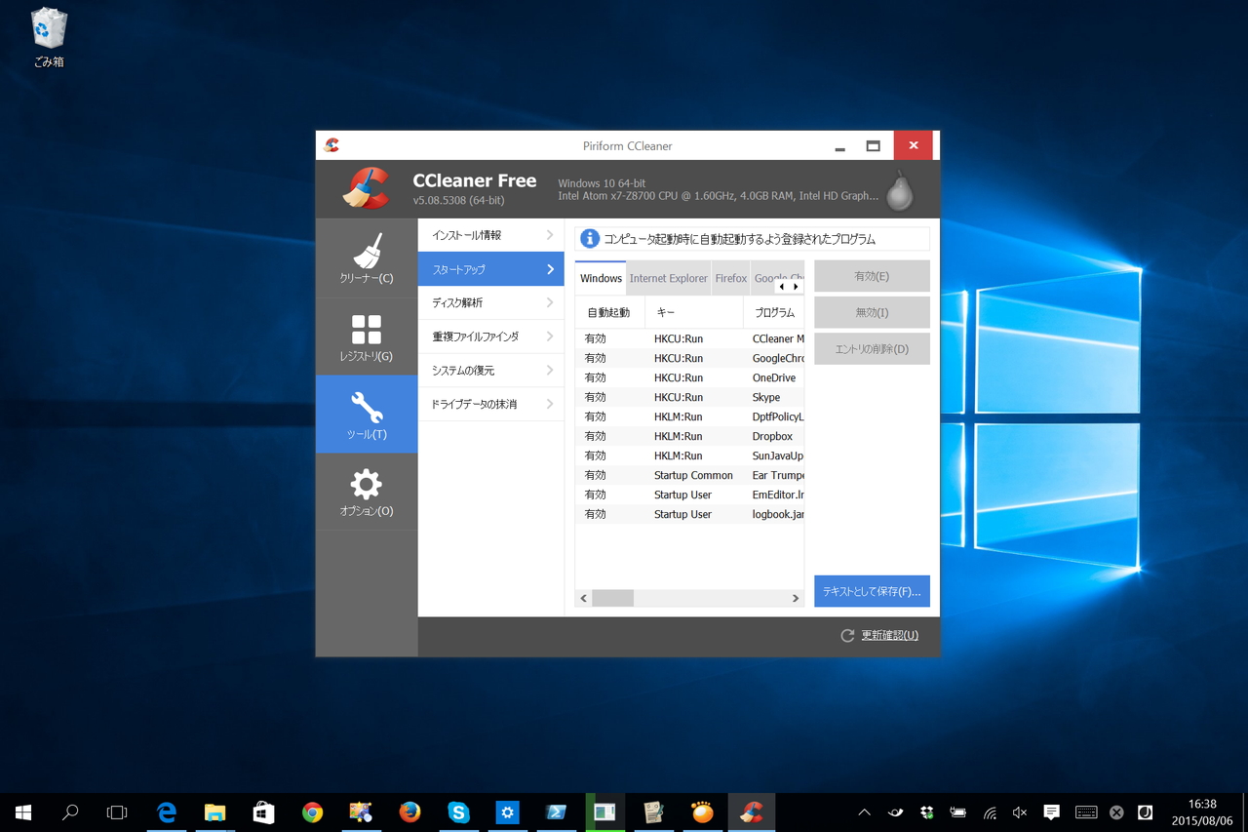Open Task View from the taskbar
This screenshot has height=832, width=1248.
(x=117, y=812)
